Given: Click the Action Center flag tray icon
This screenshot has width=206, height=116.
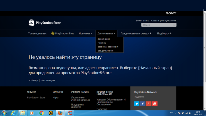Looking at the screenshot, I should point(179,113).
